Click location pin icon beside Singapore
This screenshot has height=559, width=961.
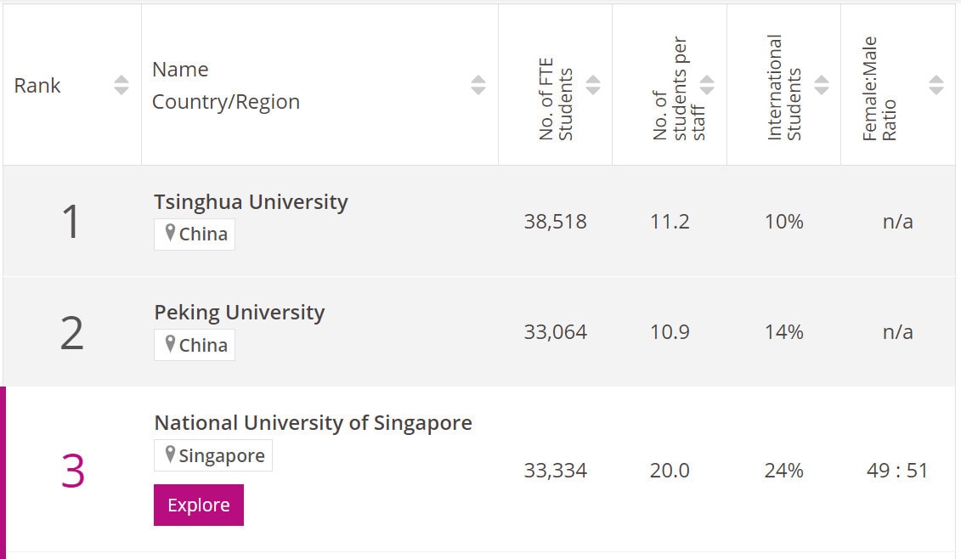point(170,455)
